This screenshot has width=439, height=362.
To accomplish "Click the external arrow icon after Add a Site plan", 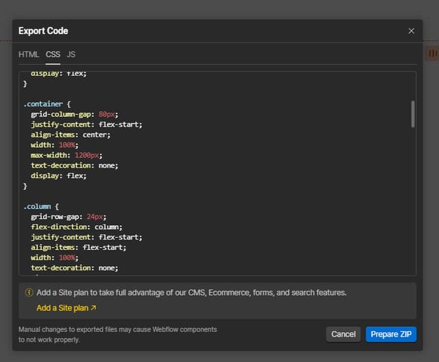I will coord(93,308).
